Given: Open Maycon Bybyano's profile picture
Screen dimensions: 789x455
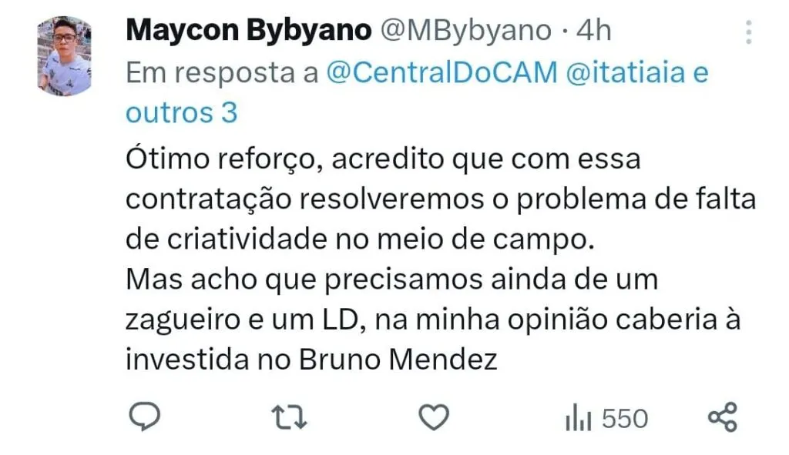Looking at the screenshot, I should click(65, 55).
